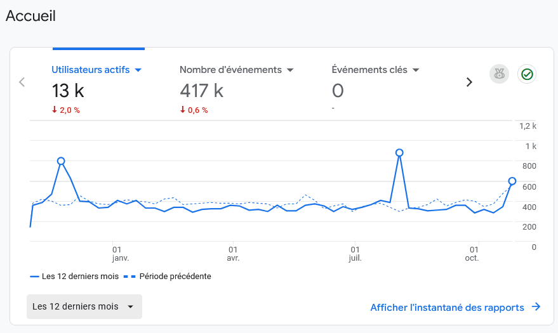Expand the Nombre d'événements dropdown arrow
This screenshot has width=558, height=333.
click(290, 70)
